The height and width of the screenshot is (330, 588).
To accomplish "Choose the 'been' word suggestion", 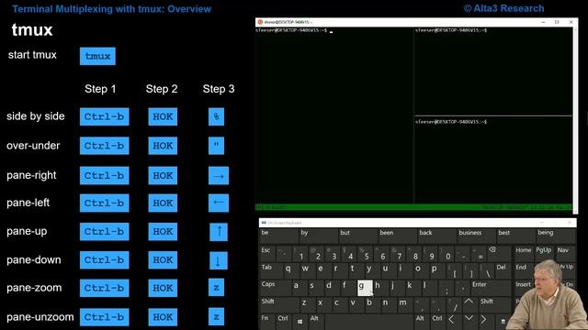I will (x=398, y=236).
